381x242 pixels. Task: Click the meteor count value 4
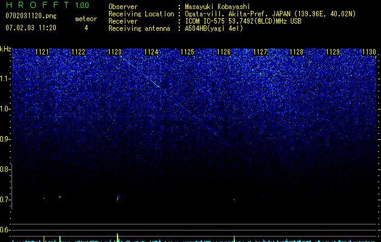click(x=86, y=28)
